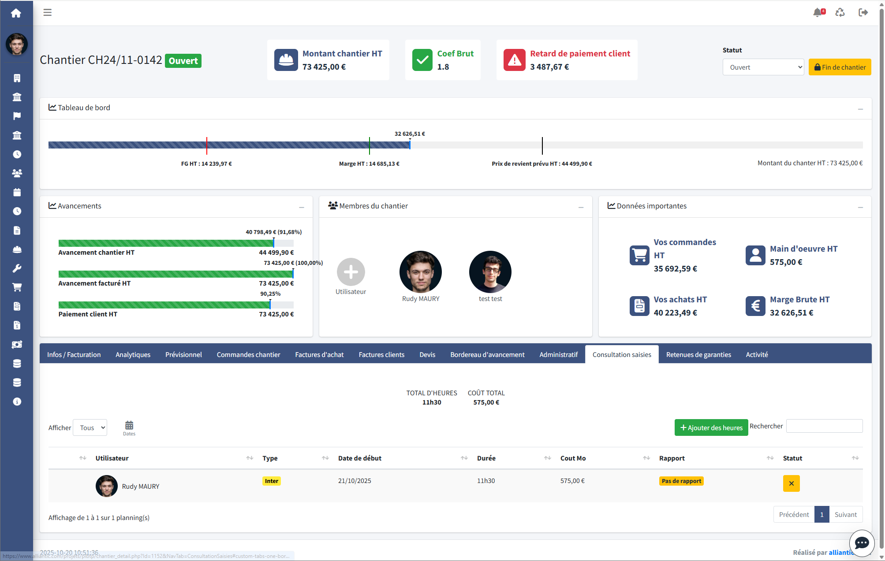The width and height of the screenshot is (885, 561).
Task: Click the yellow X status button
Action: (791, 483)
